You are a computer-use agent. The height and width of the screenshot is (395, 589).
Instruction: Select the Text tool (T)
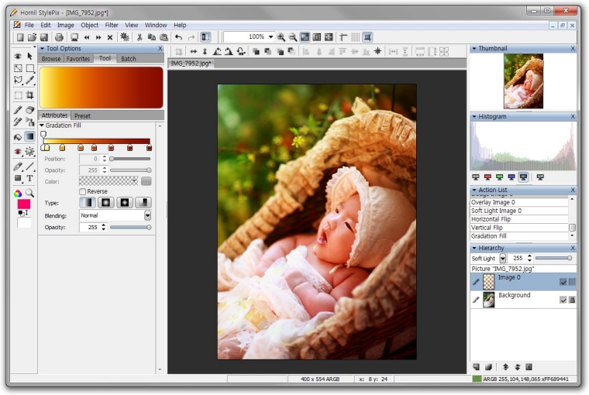pos(29,178)
